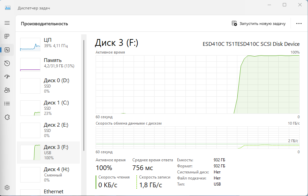
Task: Switch to the Users page icon
Action: pyautogui.click(x=7, y=90)
